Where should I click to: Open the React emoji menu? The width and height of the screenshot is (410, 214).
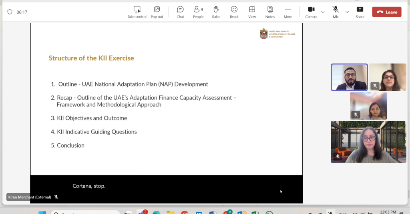tap(234, 12)
